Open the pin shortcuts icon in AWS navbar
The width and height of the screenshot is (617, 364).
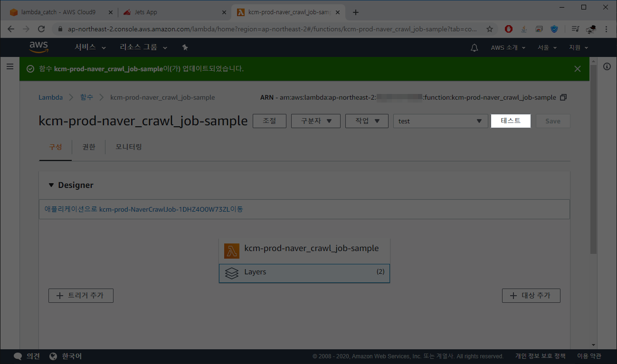[185, 47]
